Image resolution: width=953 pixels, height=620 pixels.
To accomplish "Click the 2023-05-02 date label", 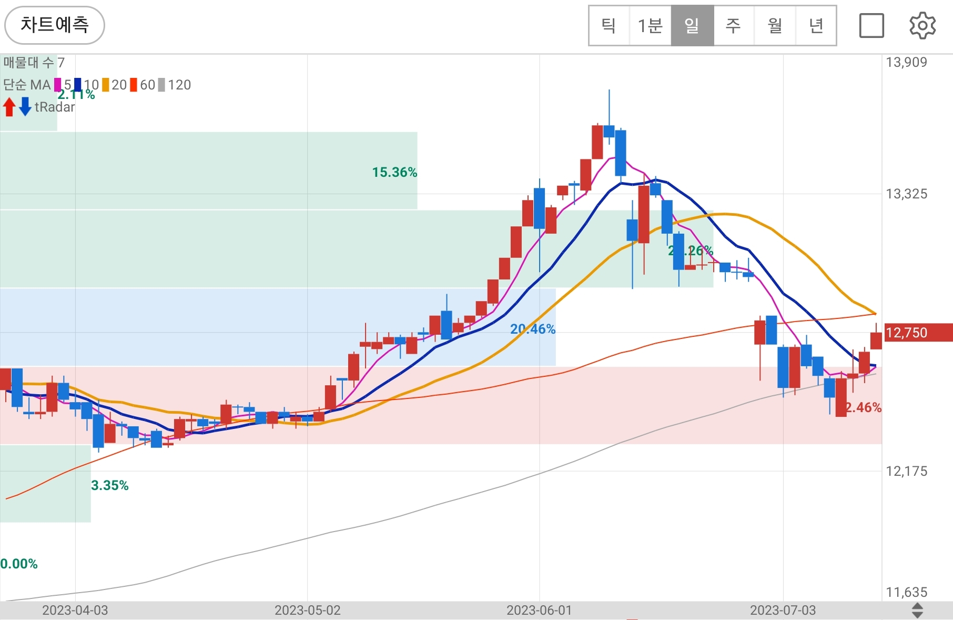I will coord(308,611).
